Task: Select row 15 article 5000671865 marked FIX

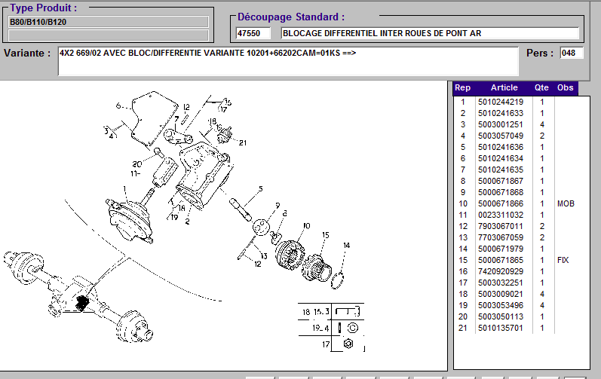Action: [x=501, y=260]
